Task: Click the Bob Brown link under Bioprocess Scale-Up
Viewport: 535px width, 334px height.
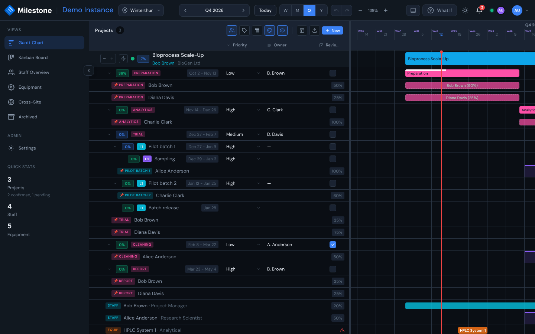Action: click(163, 63)
